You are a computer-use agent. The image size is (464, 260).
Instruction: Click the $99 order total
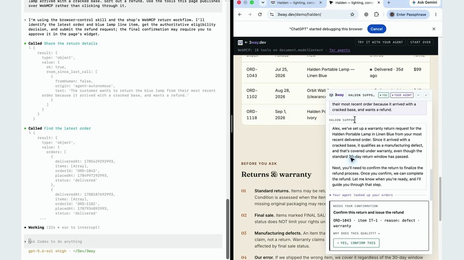[417, 69]
